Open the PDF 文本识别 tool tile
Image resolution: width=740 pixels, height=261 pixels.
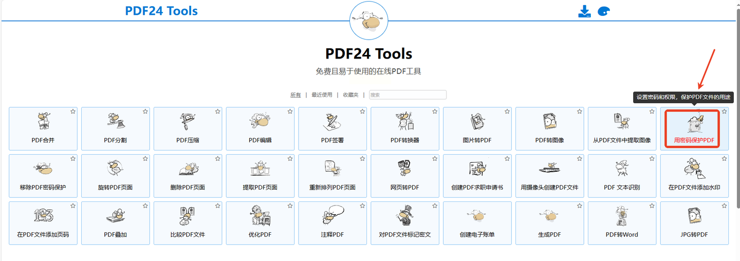(x=622, y=176)
